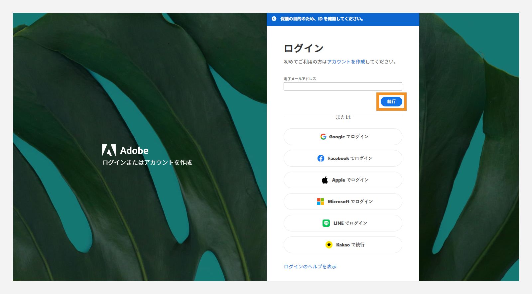
Task: Click the green LINE logo icon
Action: pyautogui.click(x=326, y=223)
